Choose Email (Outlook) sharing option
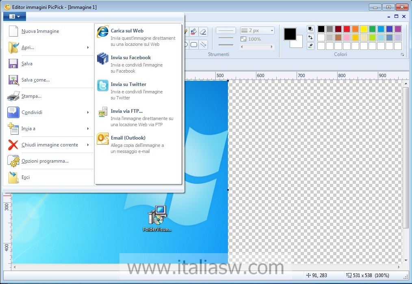Screen dimensions: 412x284 point(128,138)
